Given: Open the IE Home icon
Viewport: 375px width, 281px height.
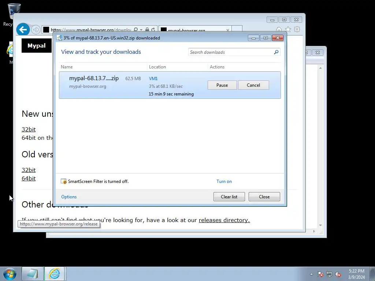Looking at the screenshot, I should click(279, 29).
